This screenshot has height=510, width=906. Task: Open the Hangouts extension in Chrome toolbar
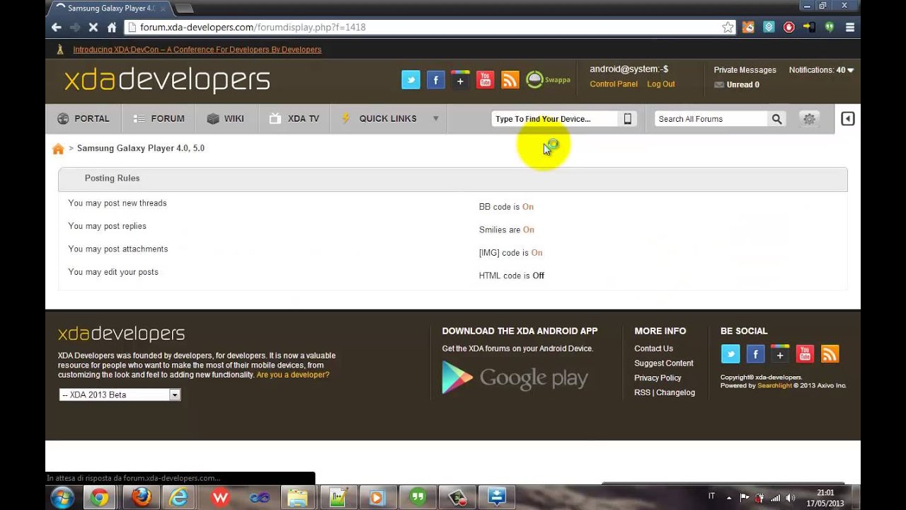click(830, 28)
